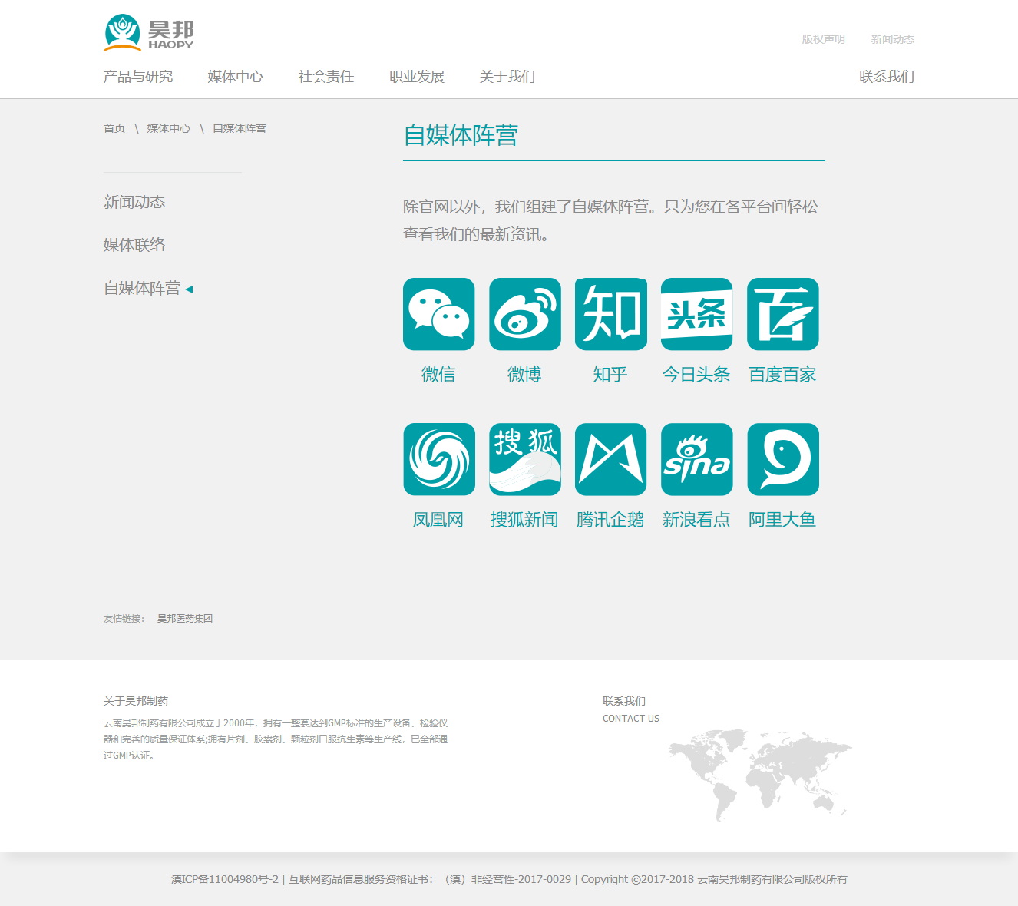Click the Phoenix 凤凰网 icon
Image resolution: width=1018 pixels, height=906 pixels.
(438, 459)
